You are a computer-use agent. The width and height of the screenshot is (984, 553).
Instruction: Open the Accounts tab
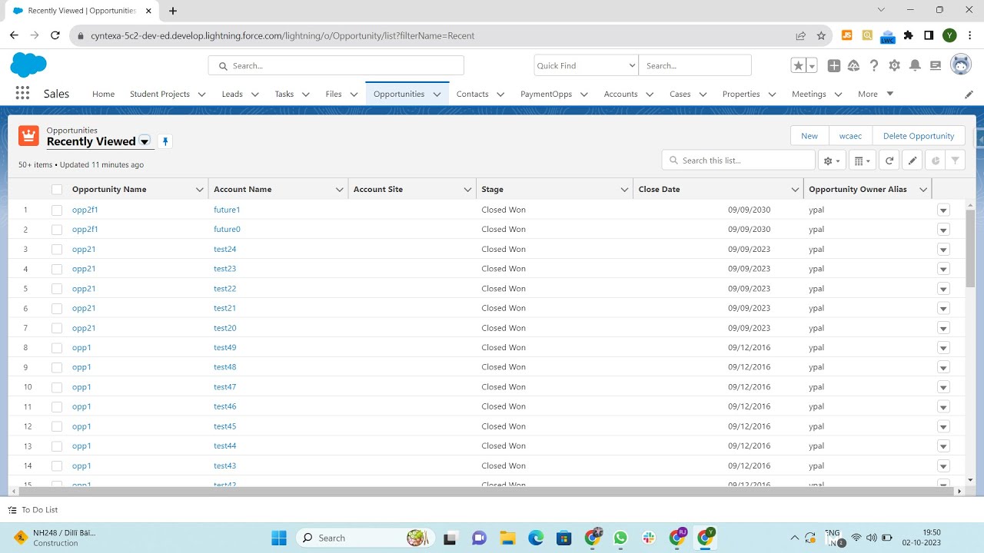pyautogui.click(x=620, y=94)
